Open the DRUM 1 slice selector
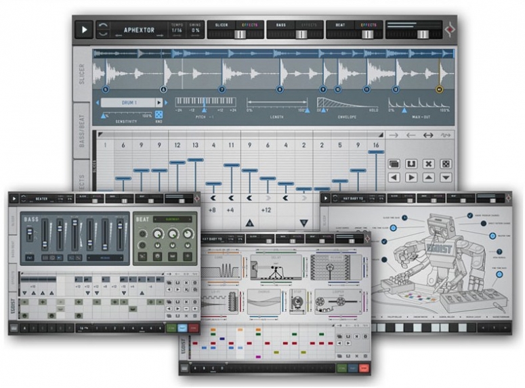This screenshot has width=525, height=388. coord(129,102)
